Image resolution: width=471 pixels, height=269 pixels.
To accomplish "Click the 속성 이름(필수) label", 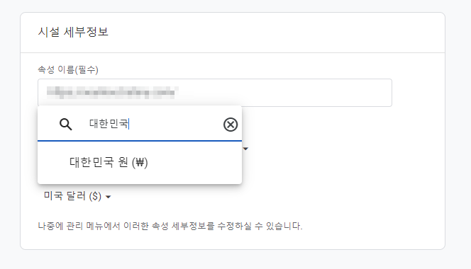I will point(68,70).
